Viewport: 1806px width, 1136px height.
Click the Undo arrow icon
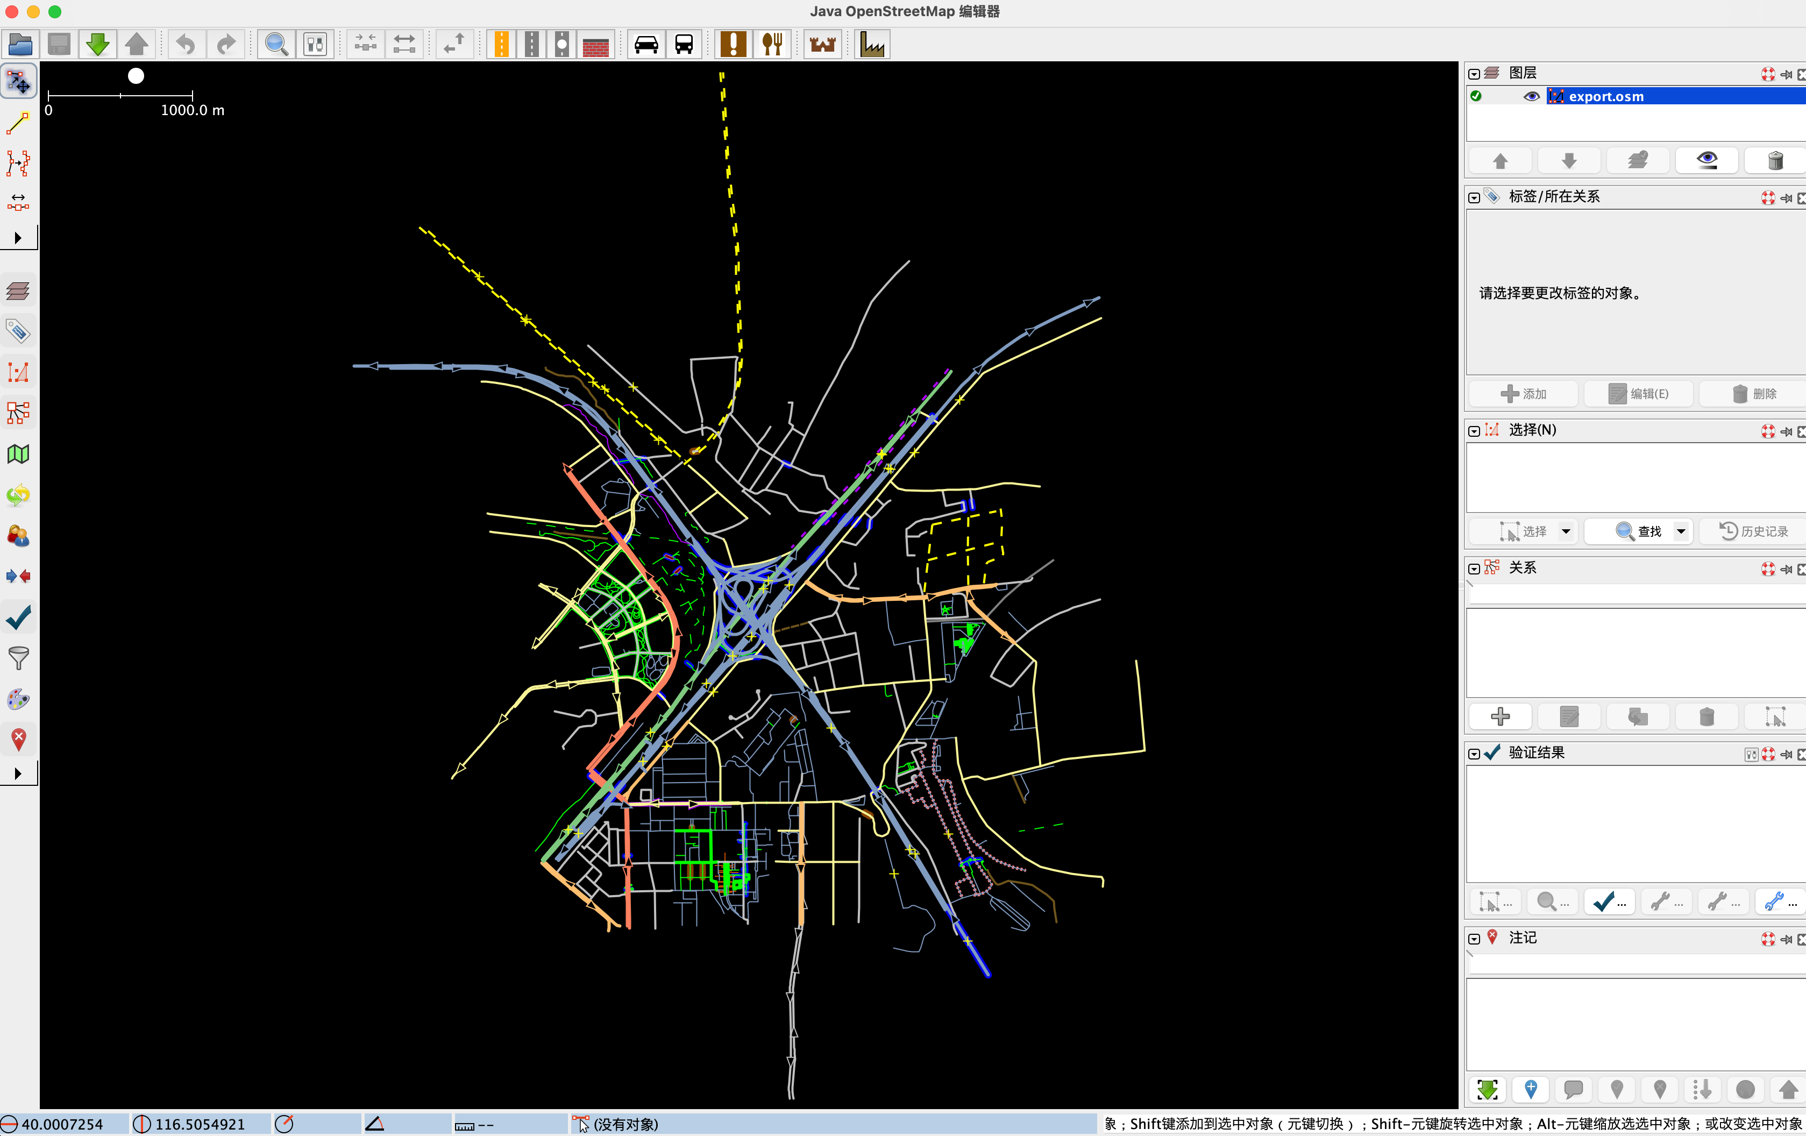(x=185, y=44)
